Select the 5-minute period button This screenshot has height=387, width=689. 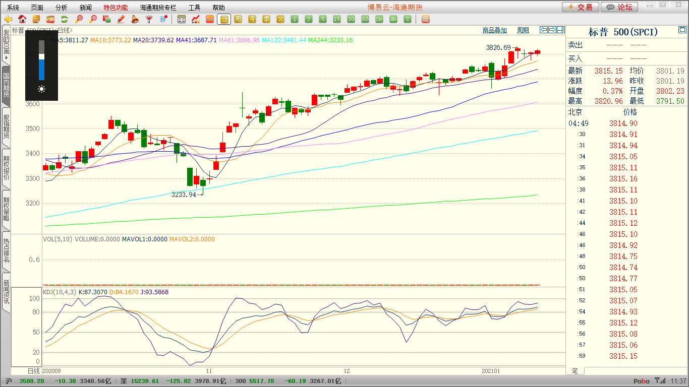pyautogui.click(x=323, y=20)
